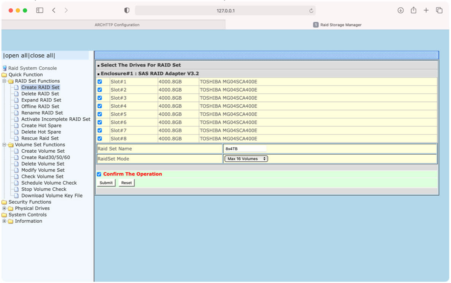Screen dimensions: 451x283
Task: Open Safari's privacy shield icon
Action: [x=127, y=10]
